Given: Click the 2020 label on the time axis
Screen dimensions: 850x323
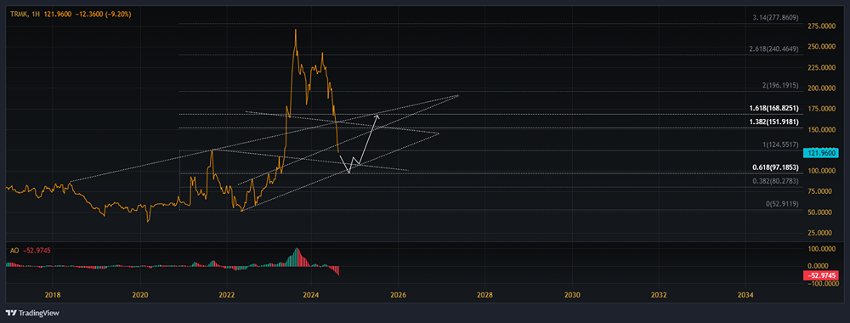Looking at the screenshot, I should pyautogui.click(x=140, y=295).
